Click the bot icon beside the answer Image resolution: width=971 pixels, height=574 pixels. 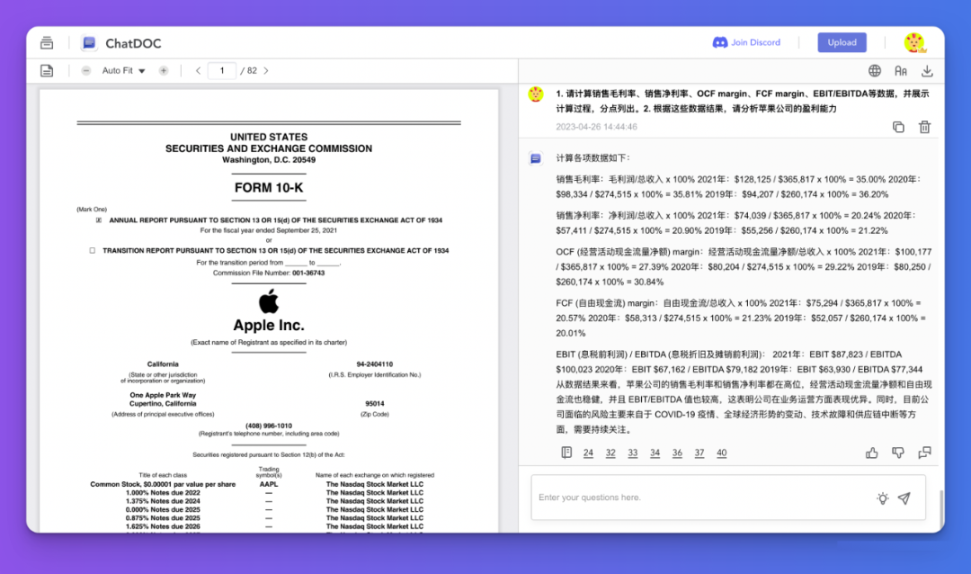coord(536,158)
